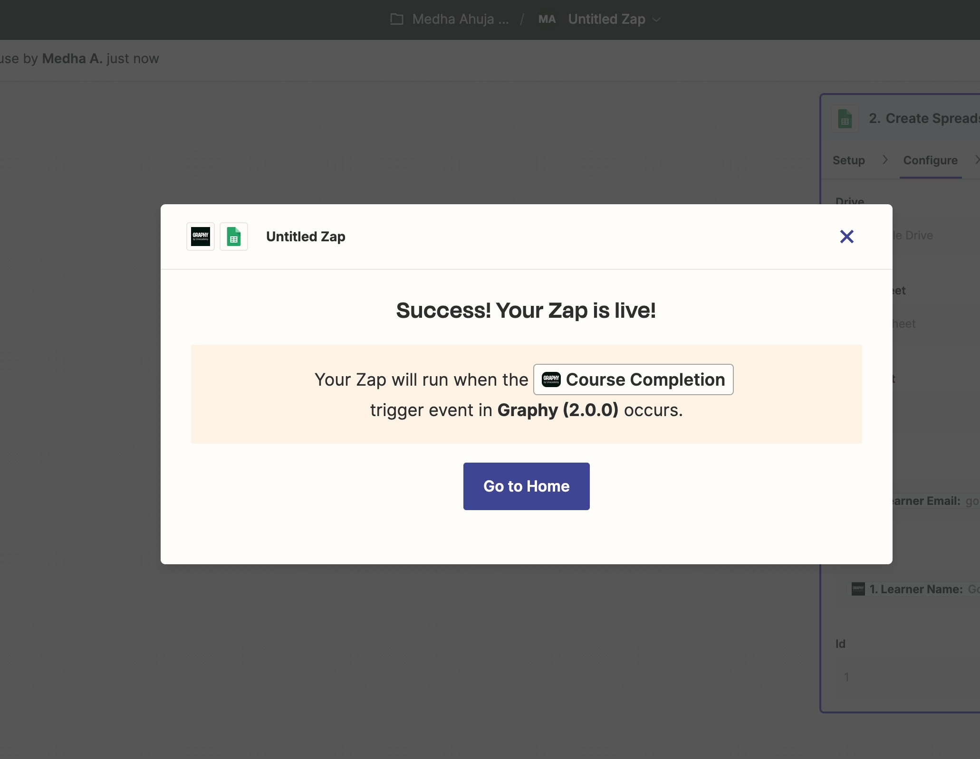Click the Id input field
Screen dimensions: 980x759
908,677
